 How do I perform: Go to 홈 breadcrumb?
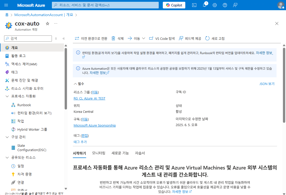pyautogui.click(x=7, y=15)
